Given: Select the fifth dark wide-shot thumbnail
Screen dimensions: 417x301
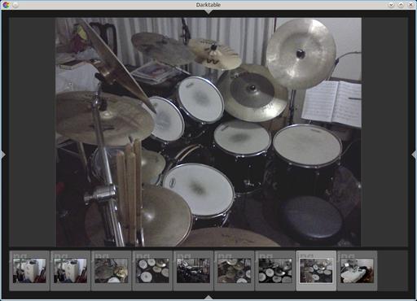Looking at the screenshot, I should [x=193, y=271].
